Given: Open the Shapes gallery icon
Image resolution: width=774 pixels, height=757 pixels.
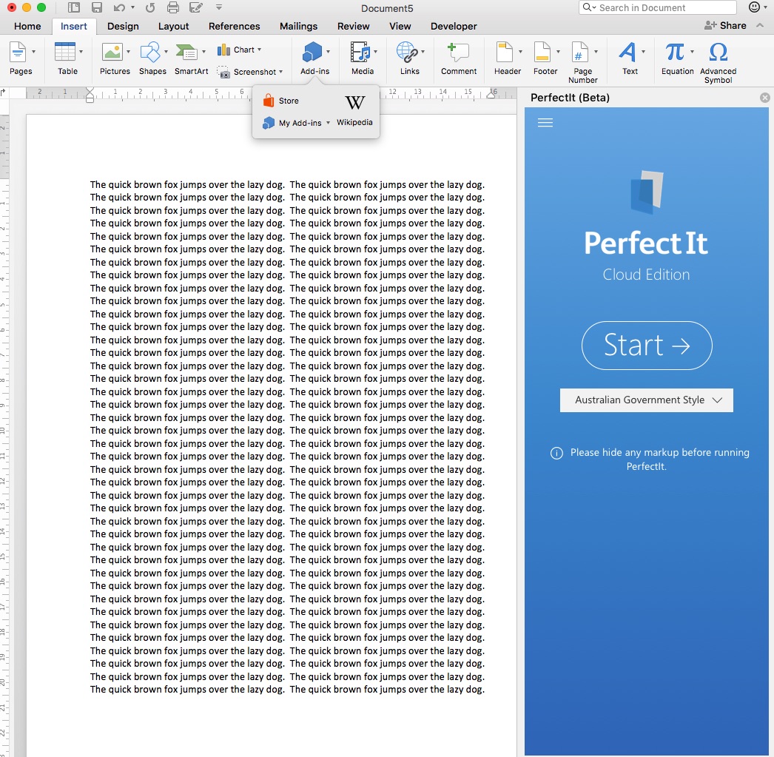Looking at the screenshot, I should [150, 52].
